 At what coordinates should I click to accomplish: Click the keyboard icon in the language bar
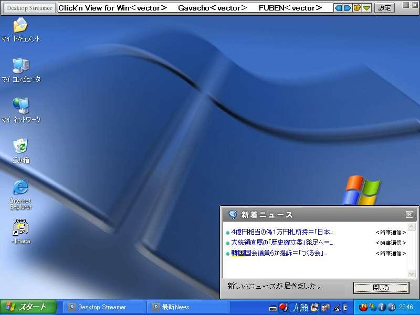pyautogui.click(x=273, y=308)
